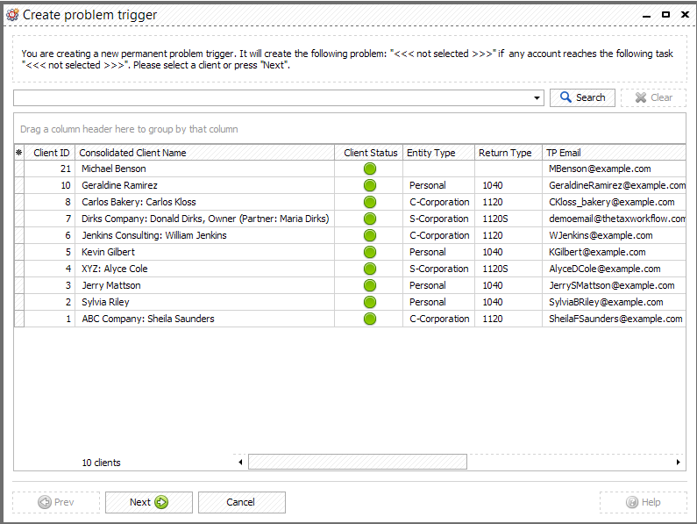Click inside the search text field

(x=273, y=98)
